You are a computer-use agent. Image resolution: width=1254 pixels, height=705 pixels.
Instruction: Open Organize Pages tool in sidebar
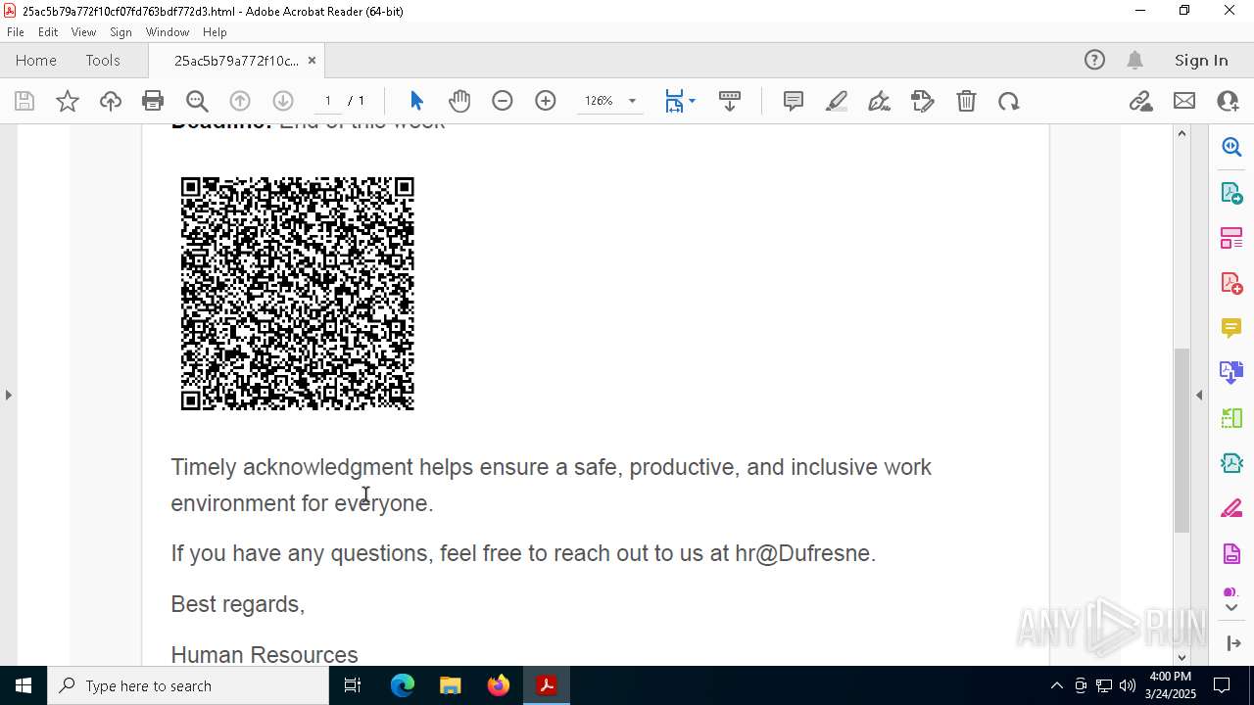[1231, 237]
